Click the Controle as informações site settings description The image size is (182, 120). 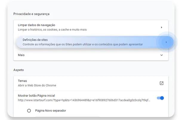coord(83,45)
